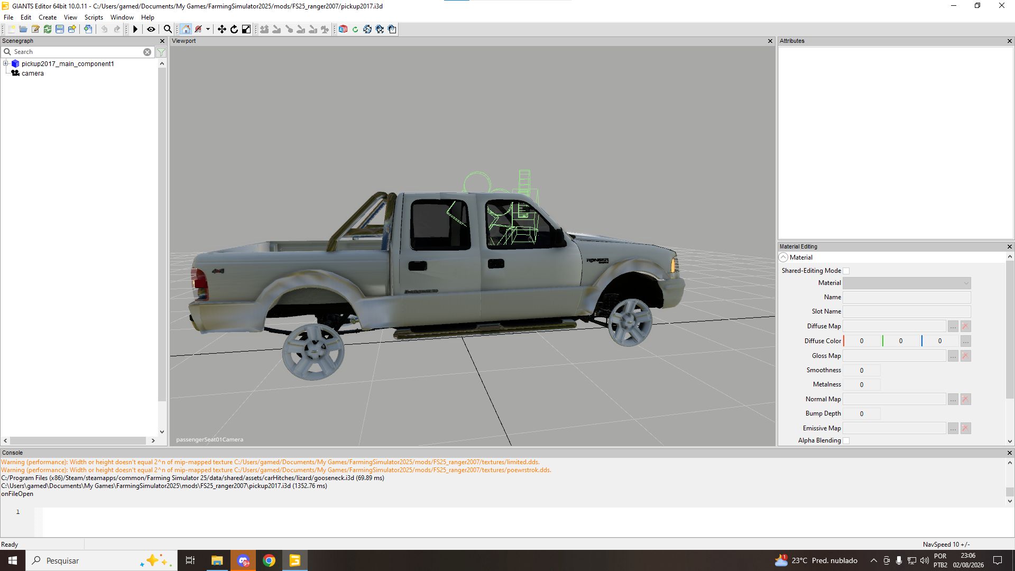
Task: Click the blue Diffuse Color value field
Action: 940,341
